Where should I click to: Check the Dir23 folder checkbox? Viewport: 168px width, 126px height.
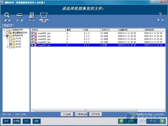click(10, 47)
